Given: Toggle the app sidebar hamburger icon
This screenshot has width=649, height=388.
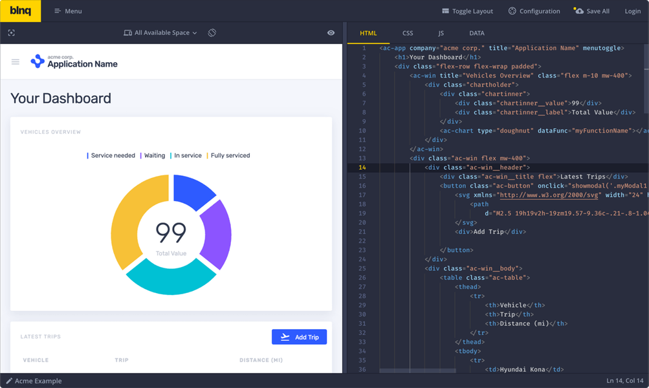Looking at the screenshot, I should [16, 61].
